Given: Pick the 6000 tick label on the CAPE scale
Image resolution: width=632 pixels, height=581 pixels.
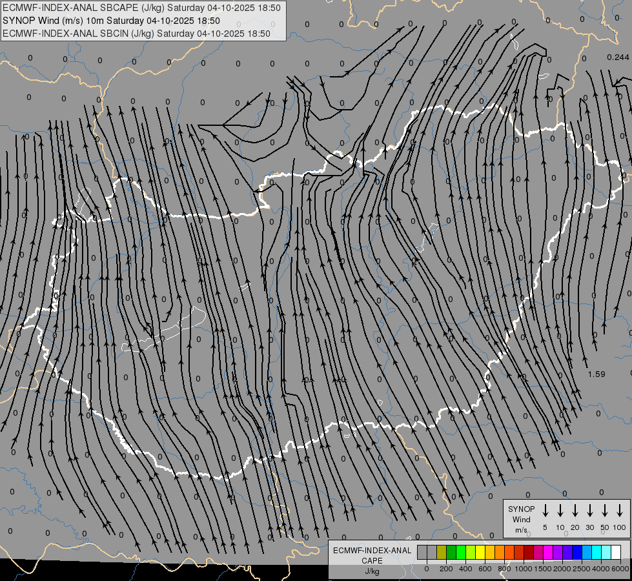Looking at the screenshot, I should click(620, 569).
